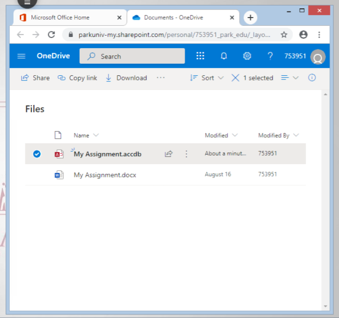Open the Chrome profile icon
Image resolution: width=339 pixels, height=318 pixels.
point(303,35)
